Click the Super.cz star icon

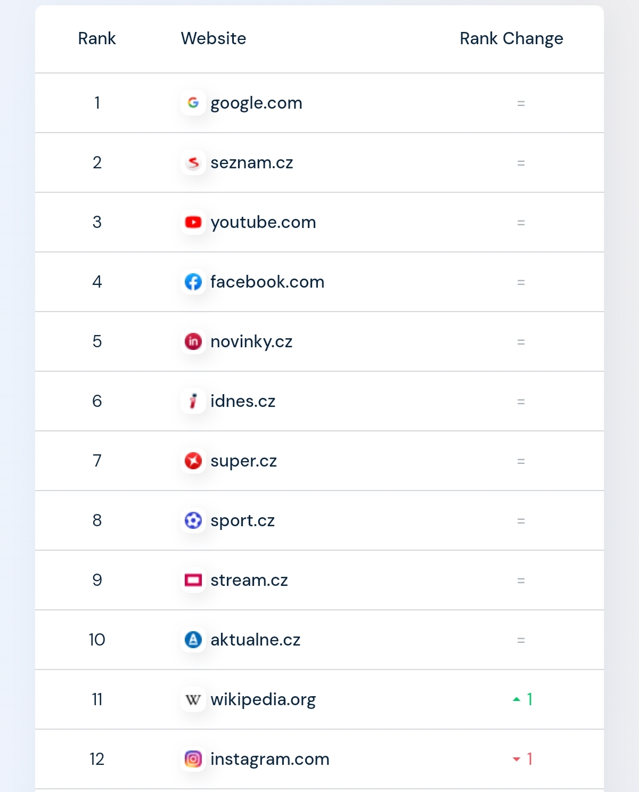tap(193, 461)
